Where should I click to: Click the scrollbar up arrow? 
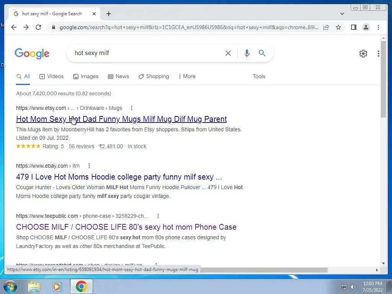click(384, 38)
